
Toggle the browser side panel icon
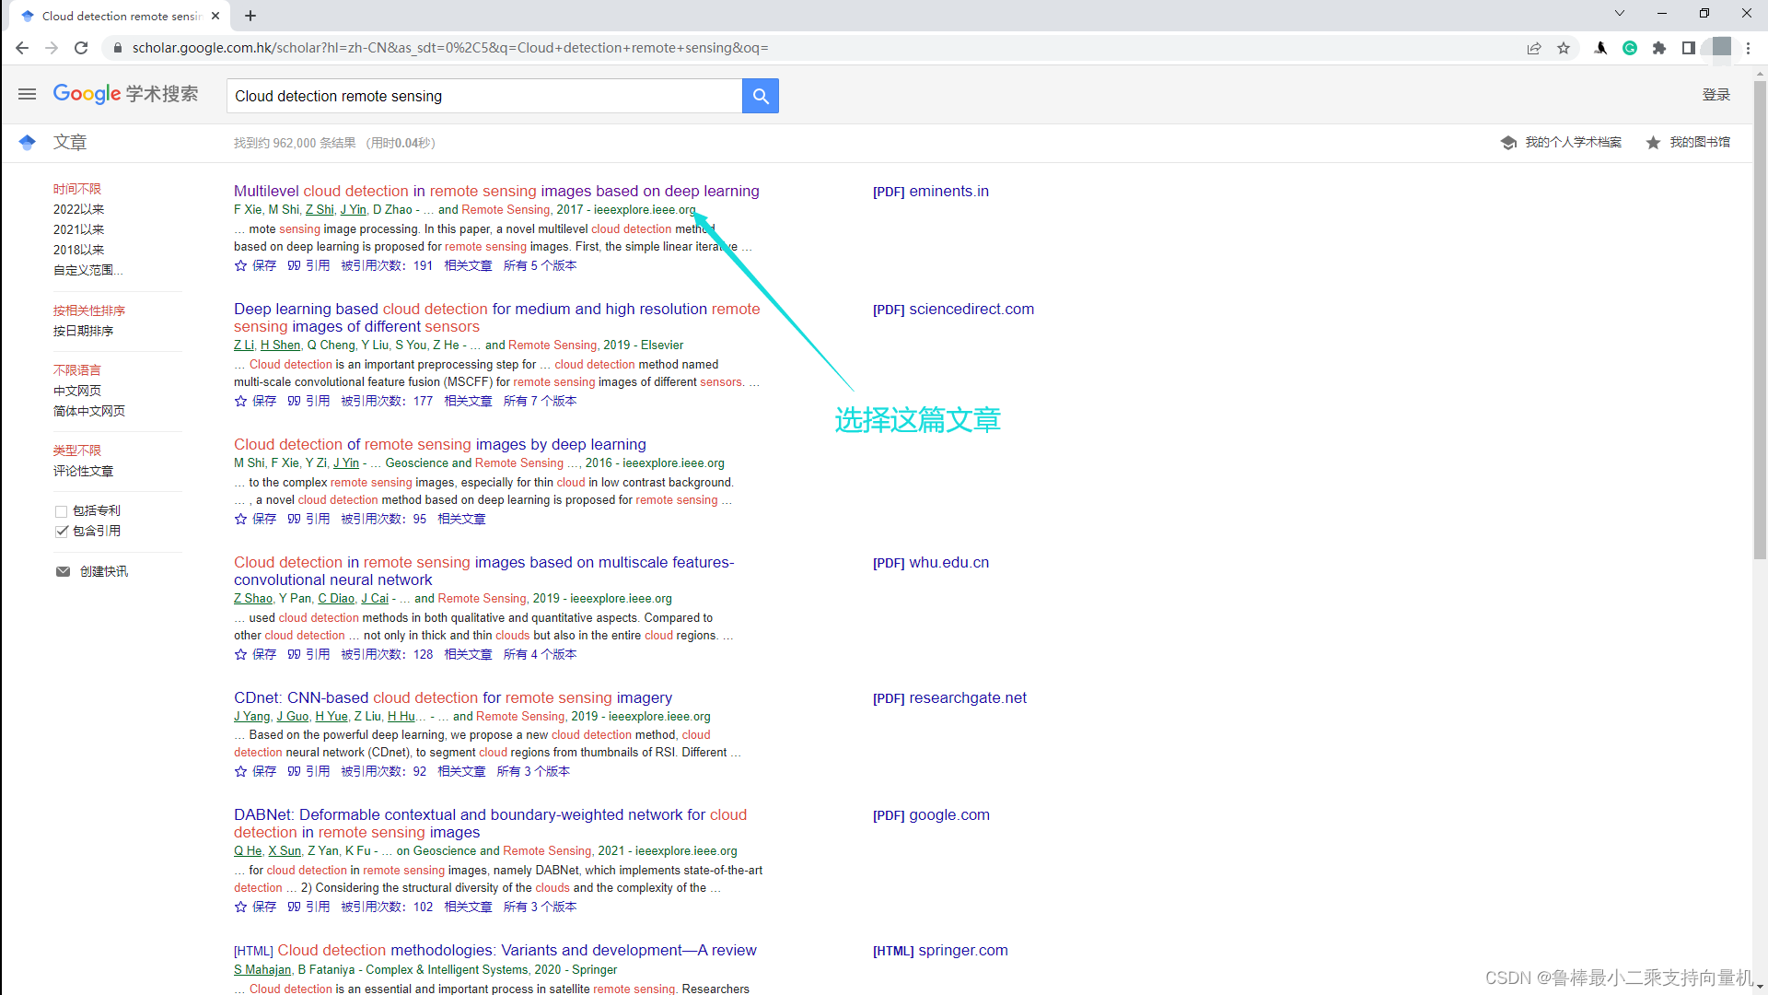coord(1689,48)
